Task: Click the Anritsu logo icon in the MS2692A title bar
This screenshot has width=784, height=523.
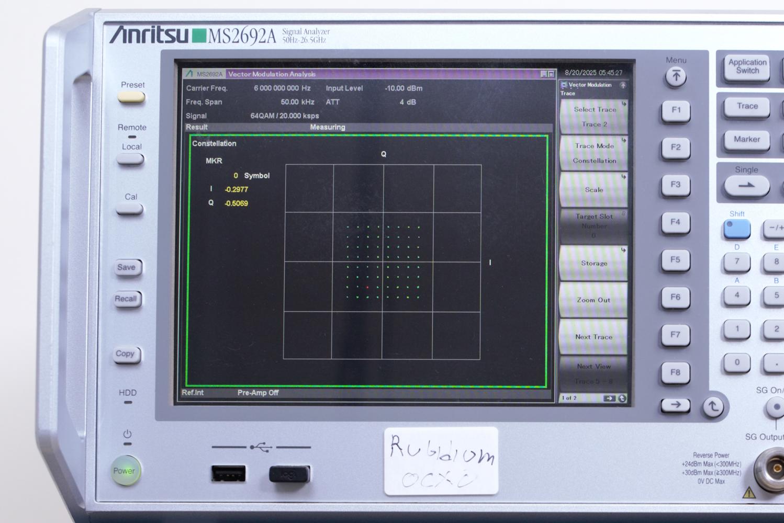Action: (x=188, y=74)
